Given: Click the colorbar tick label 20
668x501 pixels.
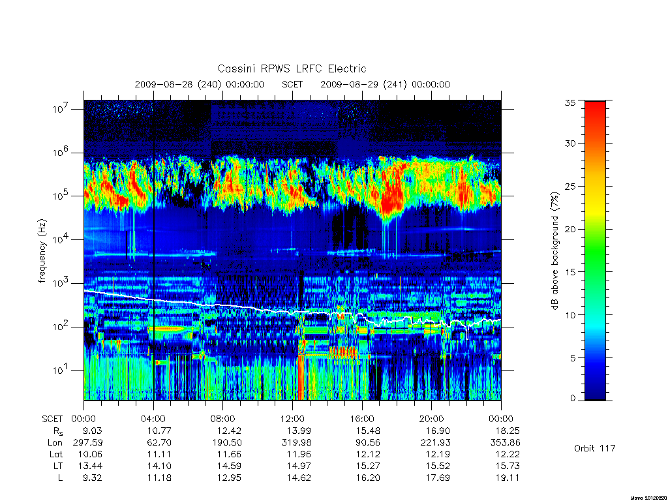Looking at the screenshot, I should [x=569, y=229].
